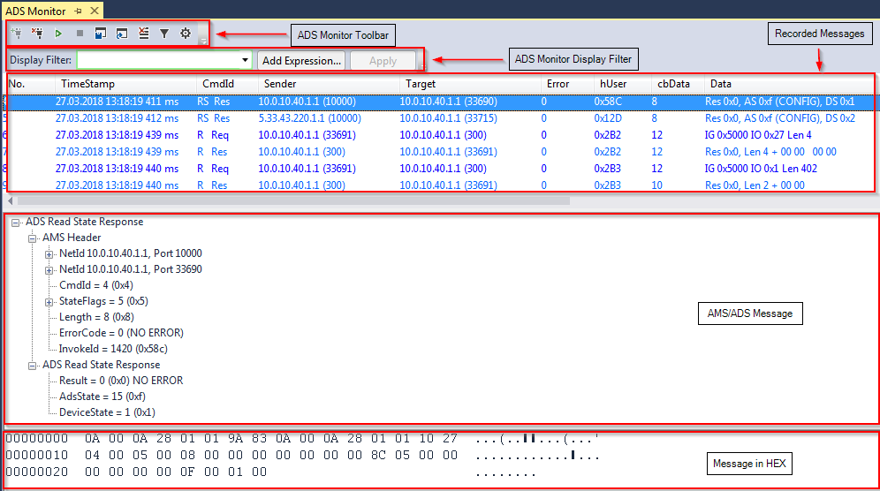Screen dimensions: 880x491
Task: Open ADS Monitor settings gear icon
Action: pyautogui.click(x=186, y=34)
